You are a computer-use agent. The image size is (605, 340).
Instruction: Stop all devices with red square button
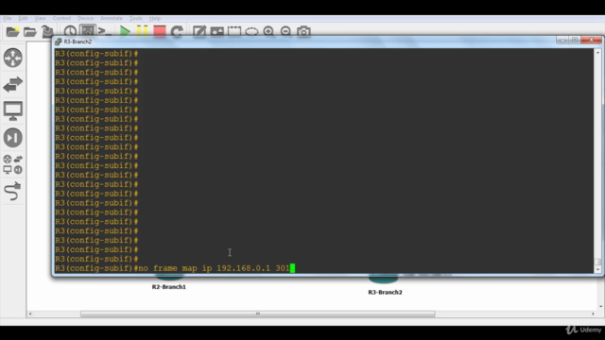coord(160,31)
